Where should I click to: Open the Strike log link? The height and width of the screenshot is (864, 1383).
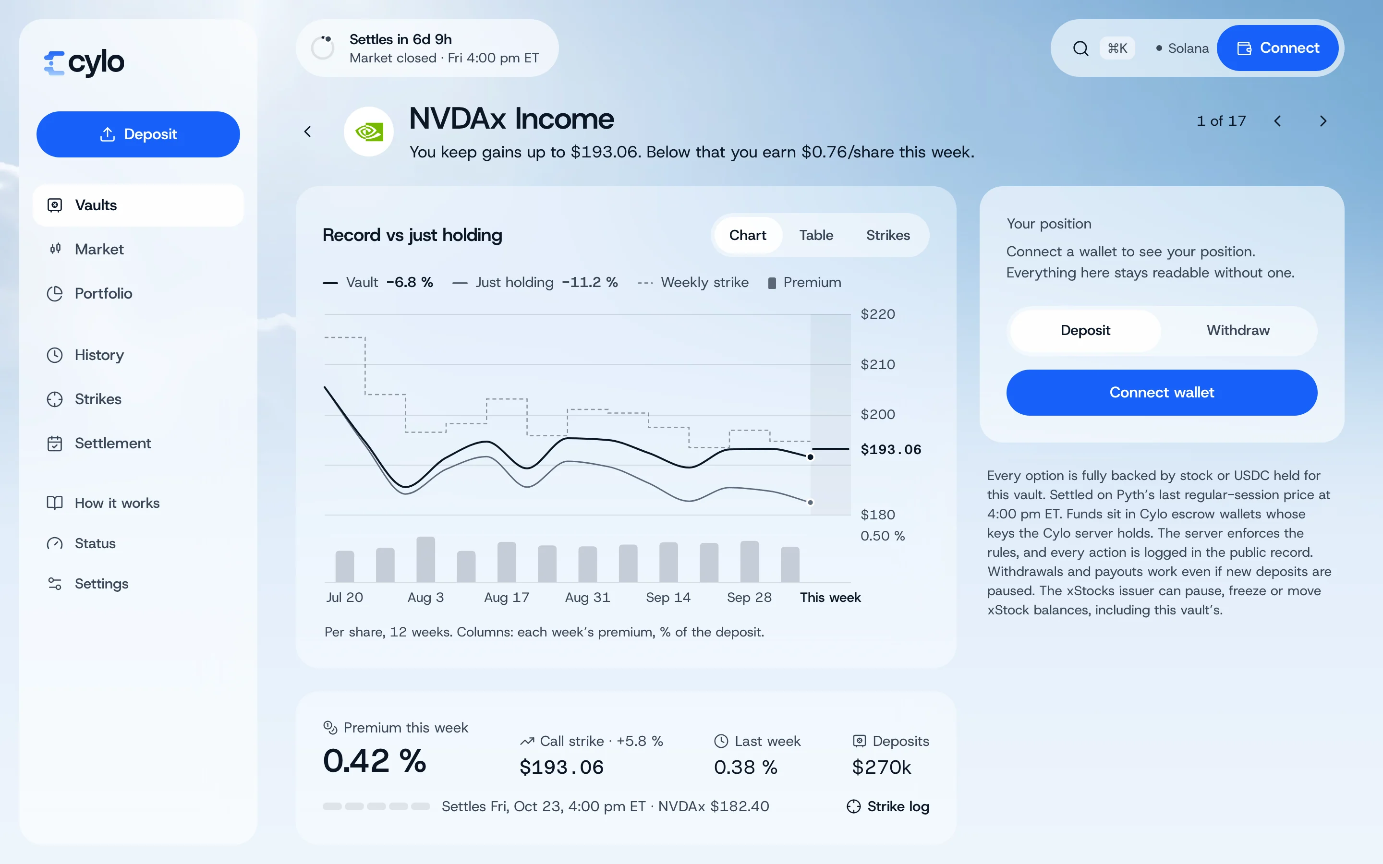(x=887, y=806)
